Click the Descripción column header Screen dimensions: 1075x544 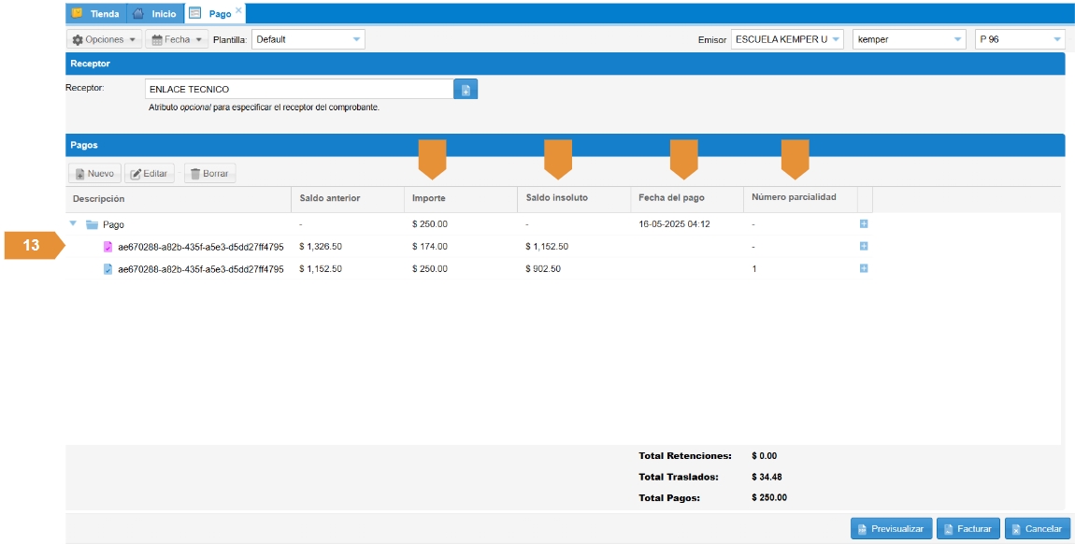point(179,199)
